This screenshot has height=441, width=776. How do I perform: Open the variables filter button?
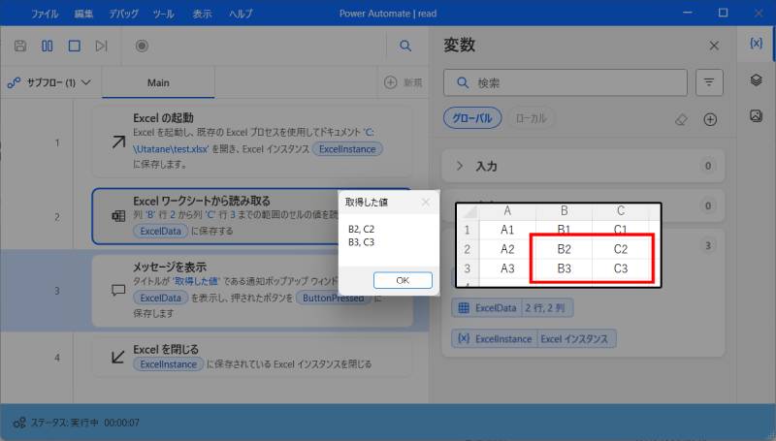coord(709,82)
